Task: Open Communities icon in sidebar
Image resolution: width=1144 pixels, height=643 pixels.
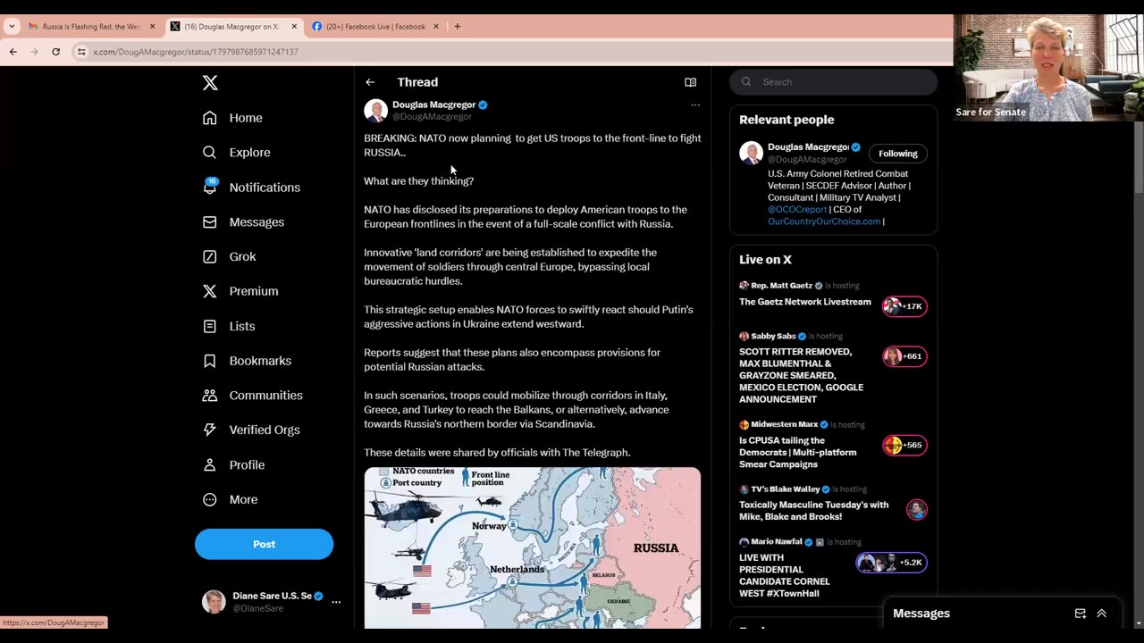Action: click(209, 395)
